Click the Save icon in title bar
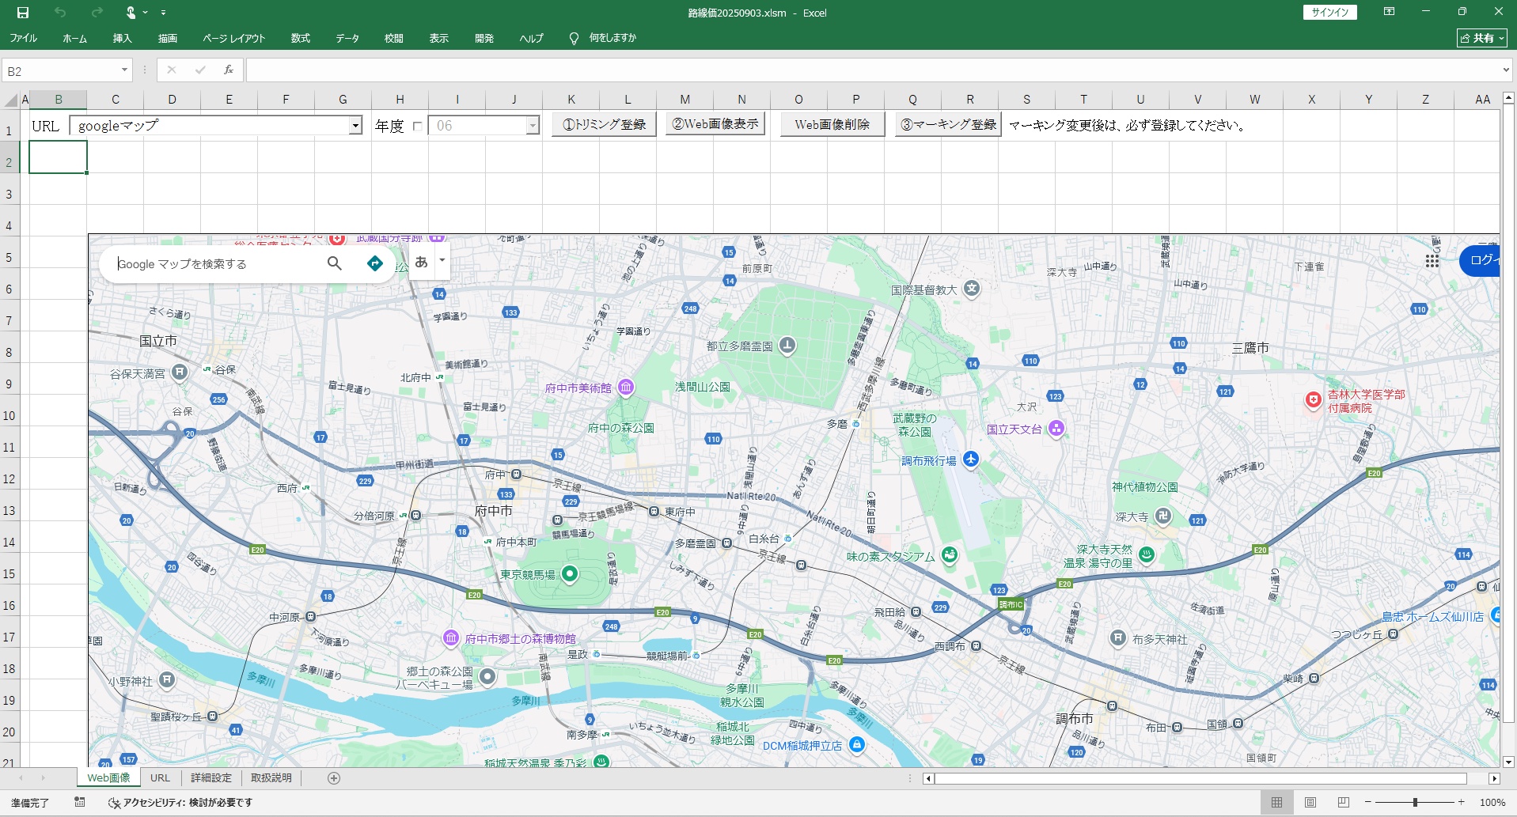The height and width of the screenshot is (817, 1517). (23, 13)
